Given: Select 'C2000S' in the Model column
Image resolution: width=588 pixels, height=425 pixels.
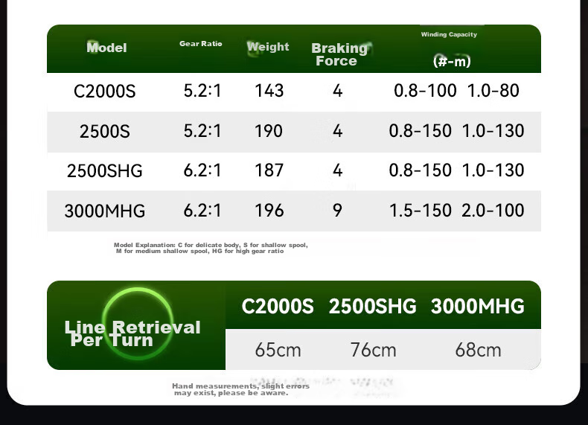Looking at the screenshot, I should tap(105, 92).
